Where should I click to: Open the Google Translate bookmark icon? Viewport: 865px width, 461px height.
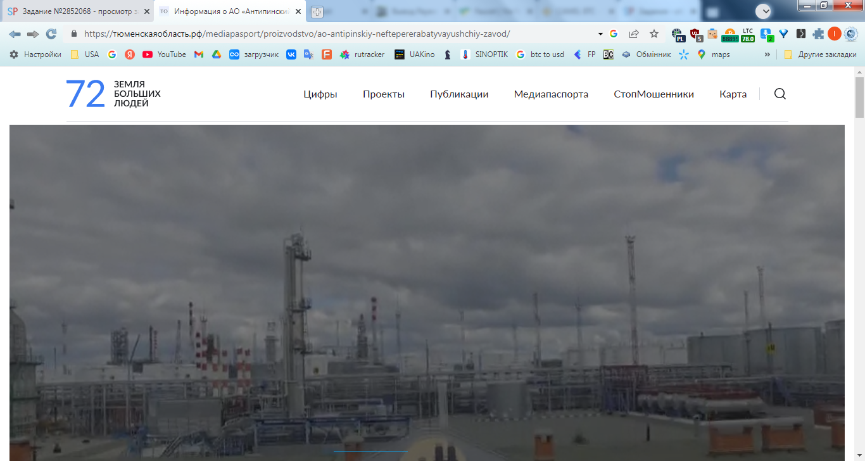[308, 54]
